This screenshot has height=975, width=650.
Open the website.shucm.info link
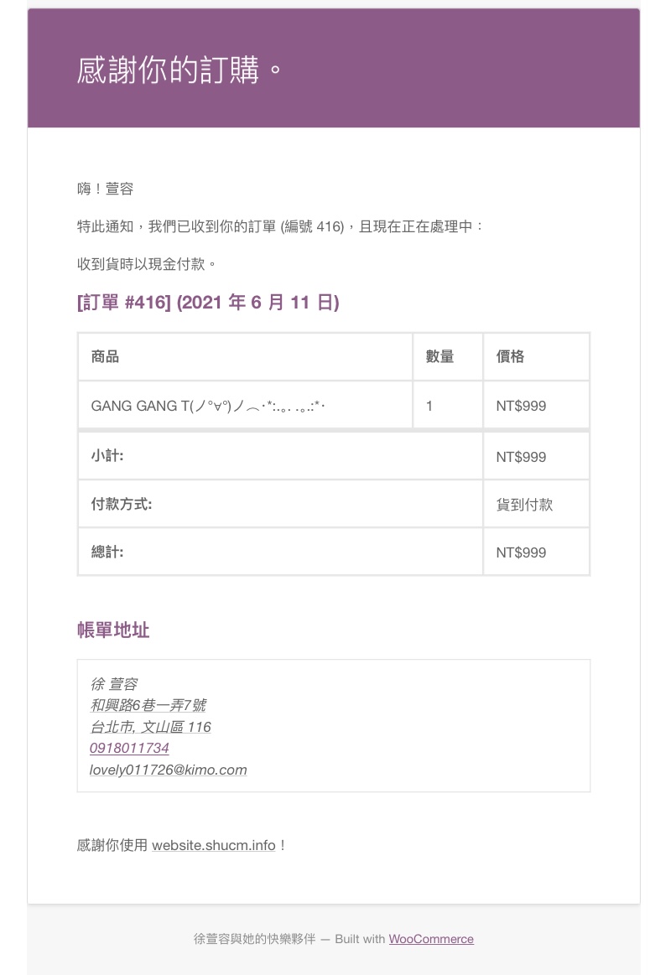click(213, 845)
